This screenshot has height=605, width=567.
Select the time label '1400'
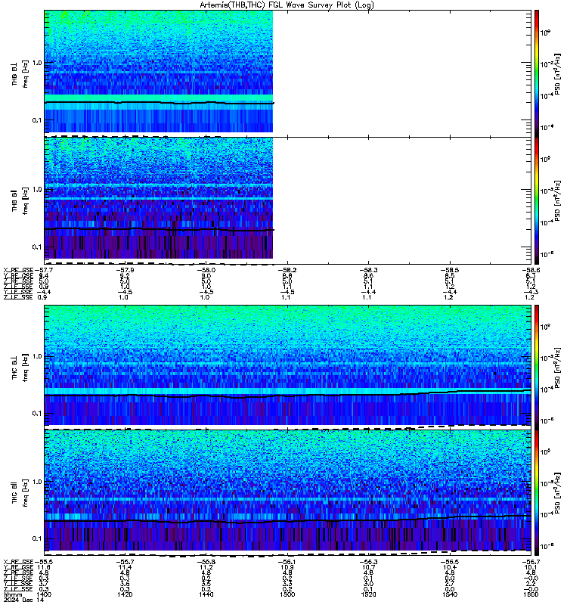point(44,594)
